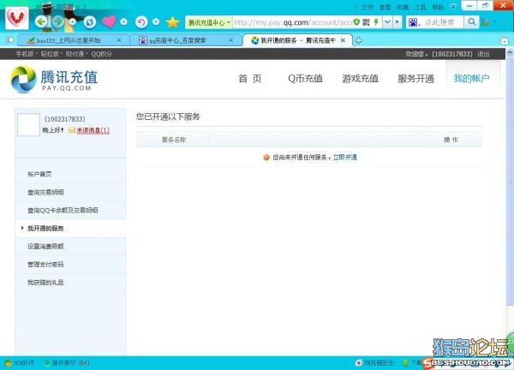
Task: Click the first smiley icon in status bar
Action: [9, 363]
